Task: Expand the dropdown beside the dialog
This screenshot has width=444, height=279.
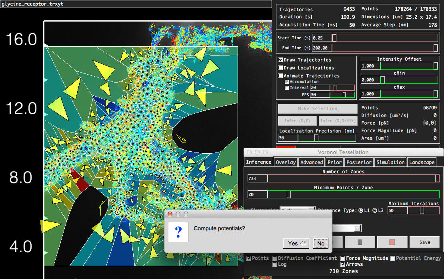Action: [357, 228]
